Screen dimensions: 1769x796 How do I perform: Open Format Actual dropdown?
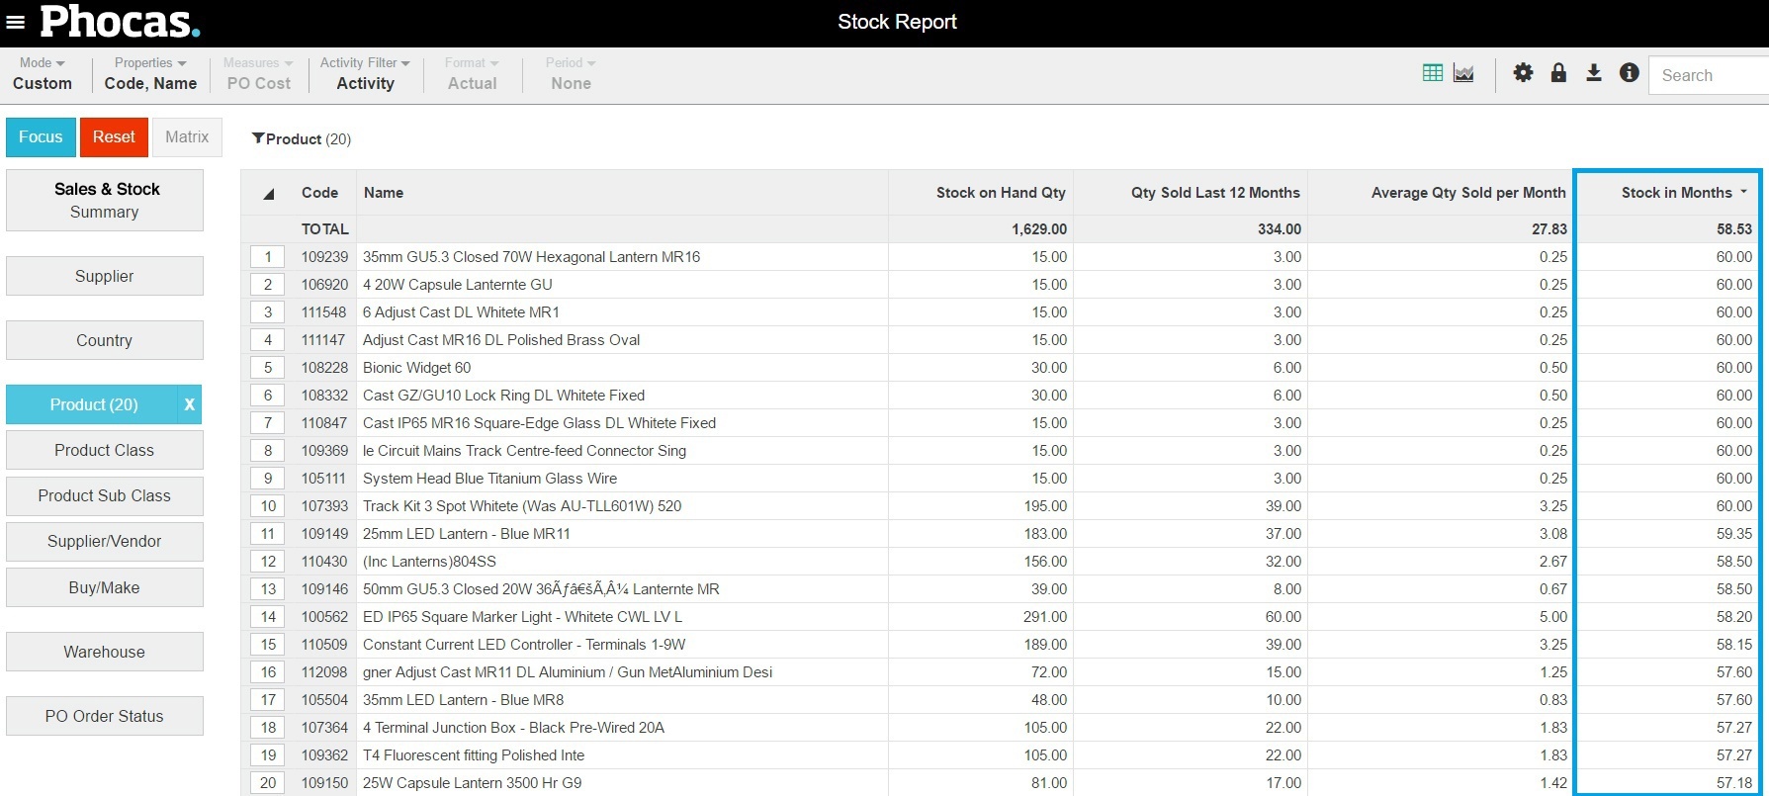tap(472, 74)
